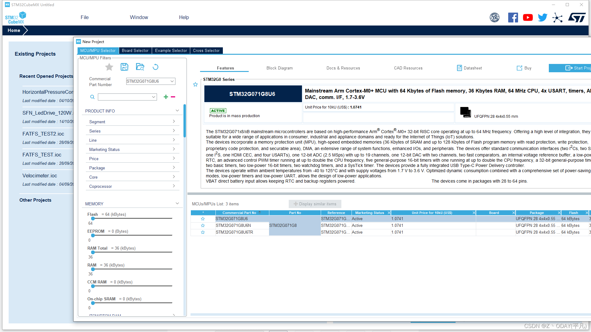The height and width of the screenshot is (332, 591).
Task: Toggle favorite star for STM32G071G8U6TR row
Action: [203, 232]
